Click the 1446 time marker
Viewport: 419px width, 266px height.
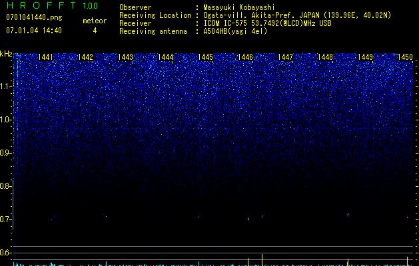[x=245, y=57]
